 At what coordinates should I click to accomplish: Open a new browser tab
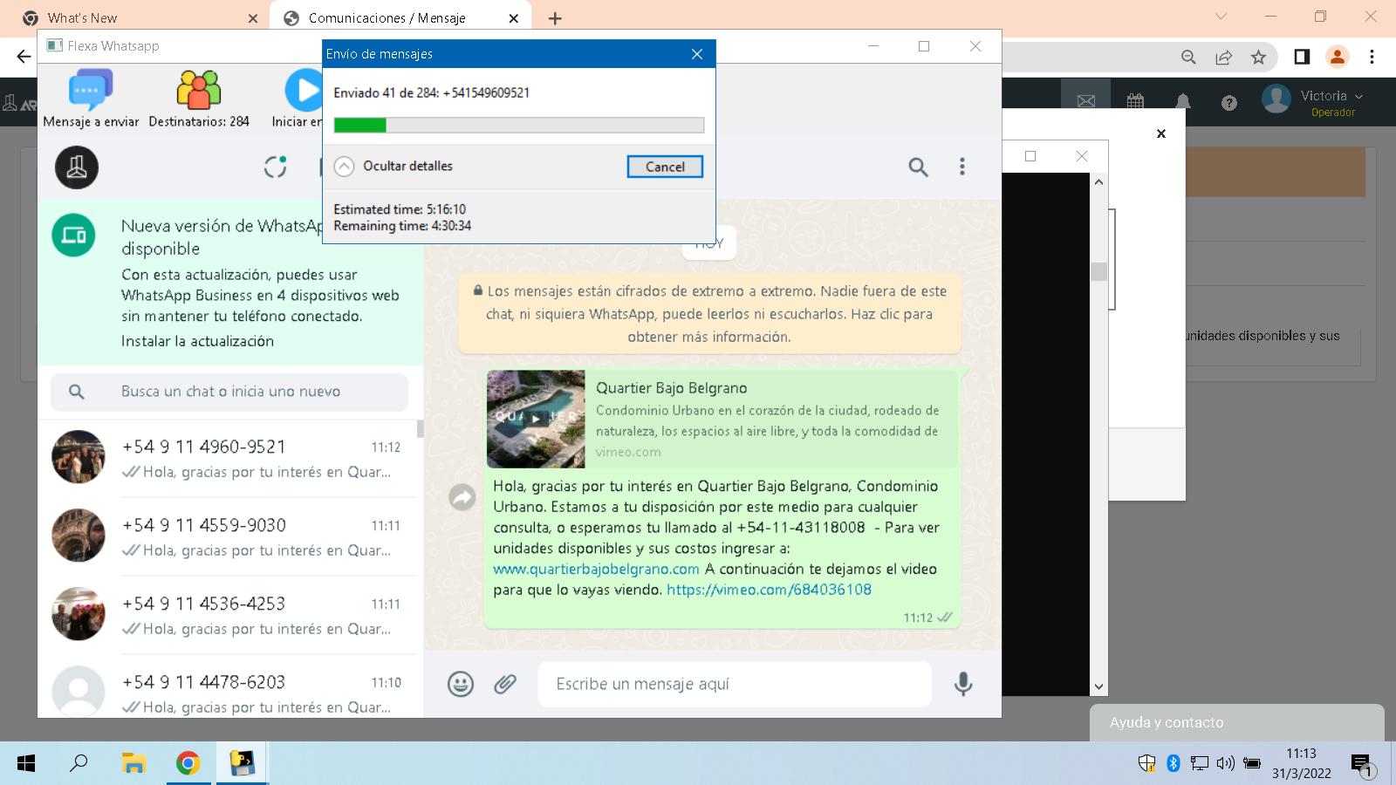[555, 17]
